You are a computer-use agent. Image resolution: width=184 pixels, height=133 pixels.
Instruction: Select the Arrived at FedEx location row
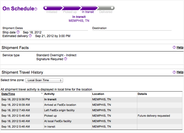pyautogui.click(x=92, y=105)
